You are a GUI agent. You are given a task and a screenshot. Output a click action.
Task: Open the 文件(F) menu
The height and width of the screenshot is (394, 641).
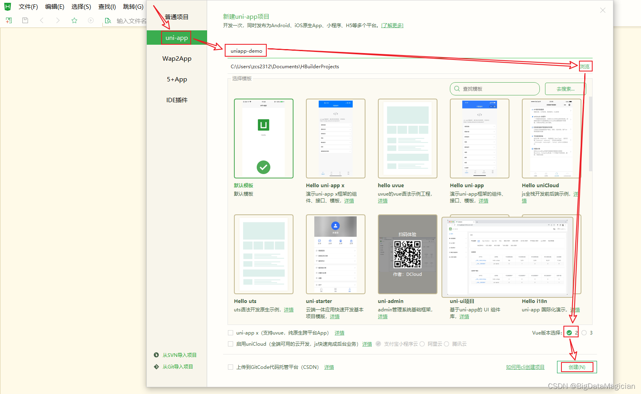point(28,7)
